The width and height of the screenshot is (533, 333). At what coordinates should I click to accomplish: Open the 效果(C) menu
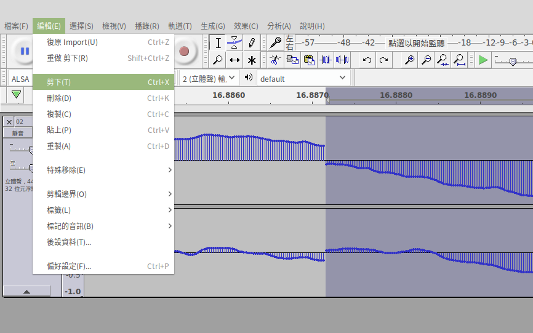246,26
